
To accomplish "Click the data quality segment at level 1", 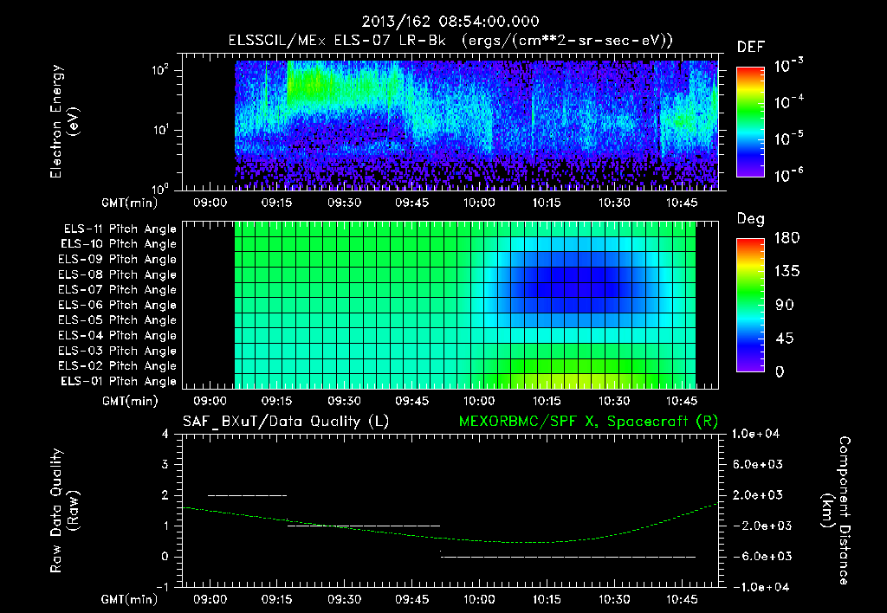I will pos(364,526).
